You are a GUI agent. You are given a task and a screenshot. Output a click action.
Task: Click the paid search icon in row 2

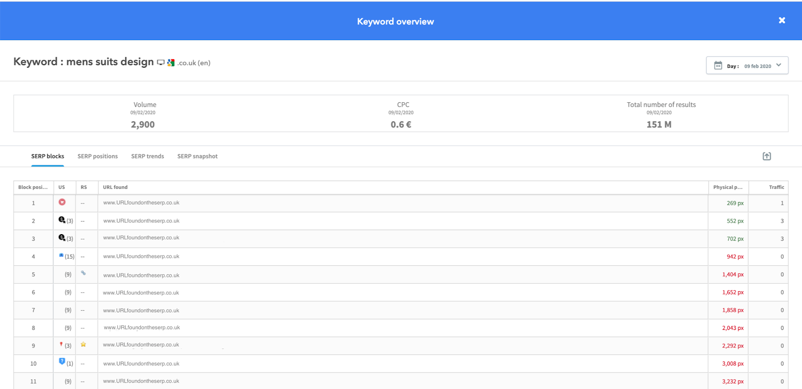click(x=62, y=220)
